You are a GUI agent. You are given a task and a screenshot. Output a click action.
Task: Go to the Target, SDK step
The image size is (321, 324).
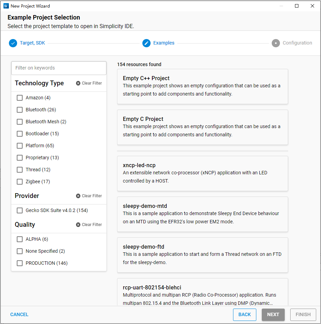32,43
